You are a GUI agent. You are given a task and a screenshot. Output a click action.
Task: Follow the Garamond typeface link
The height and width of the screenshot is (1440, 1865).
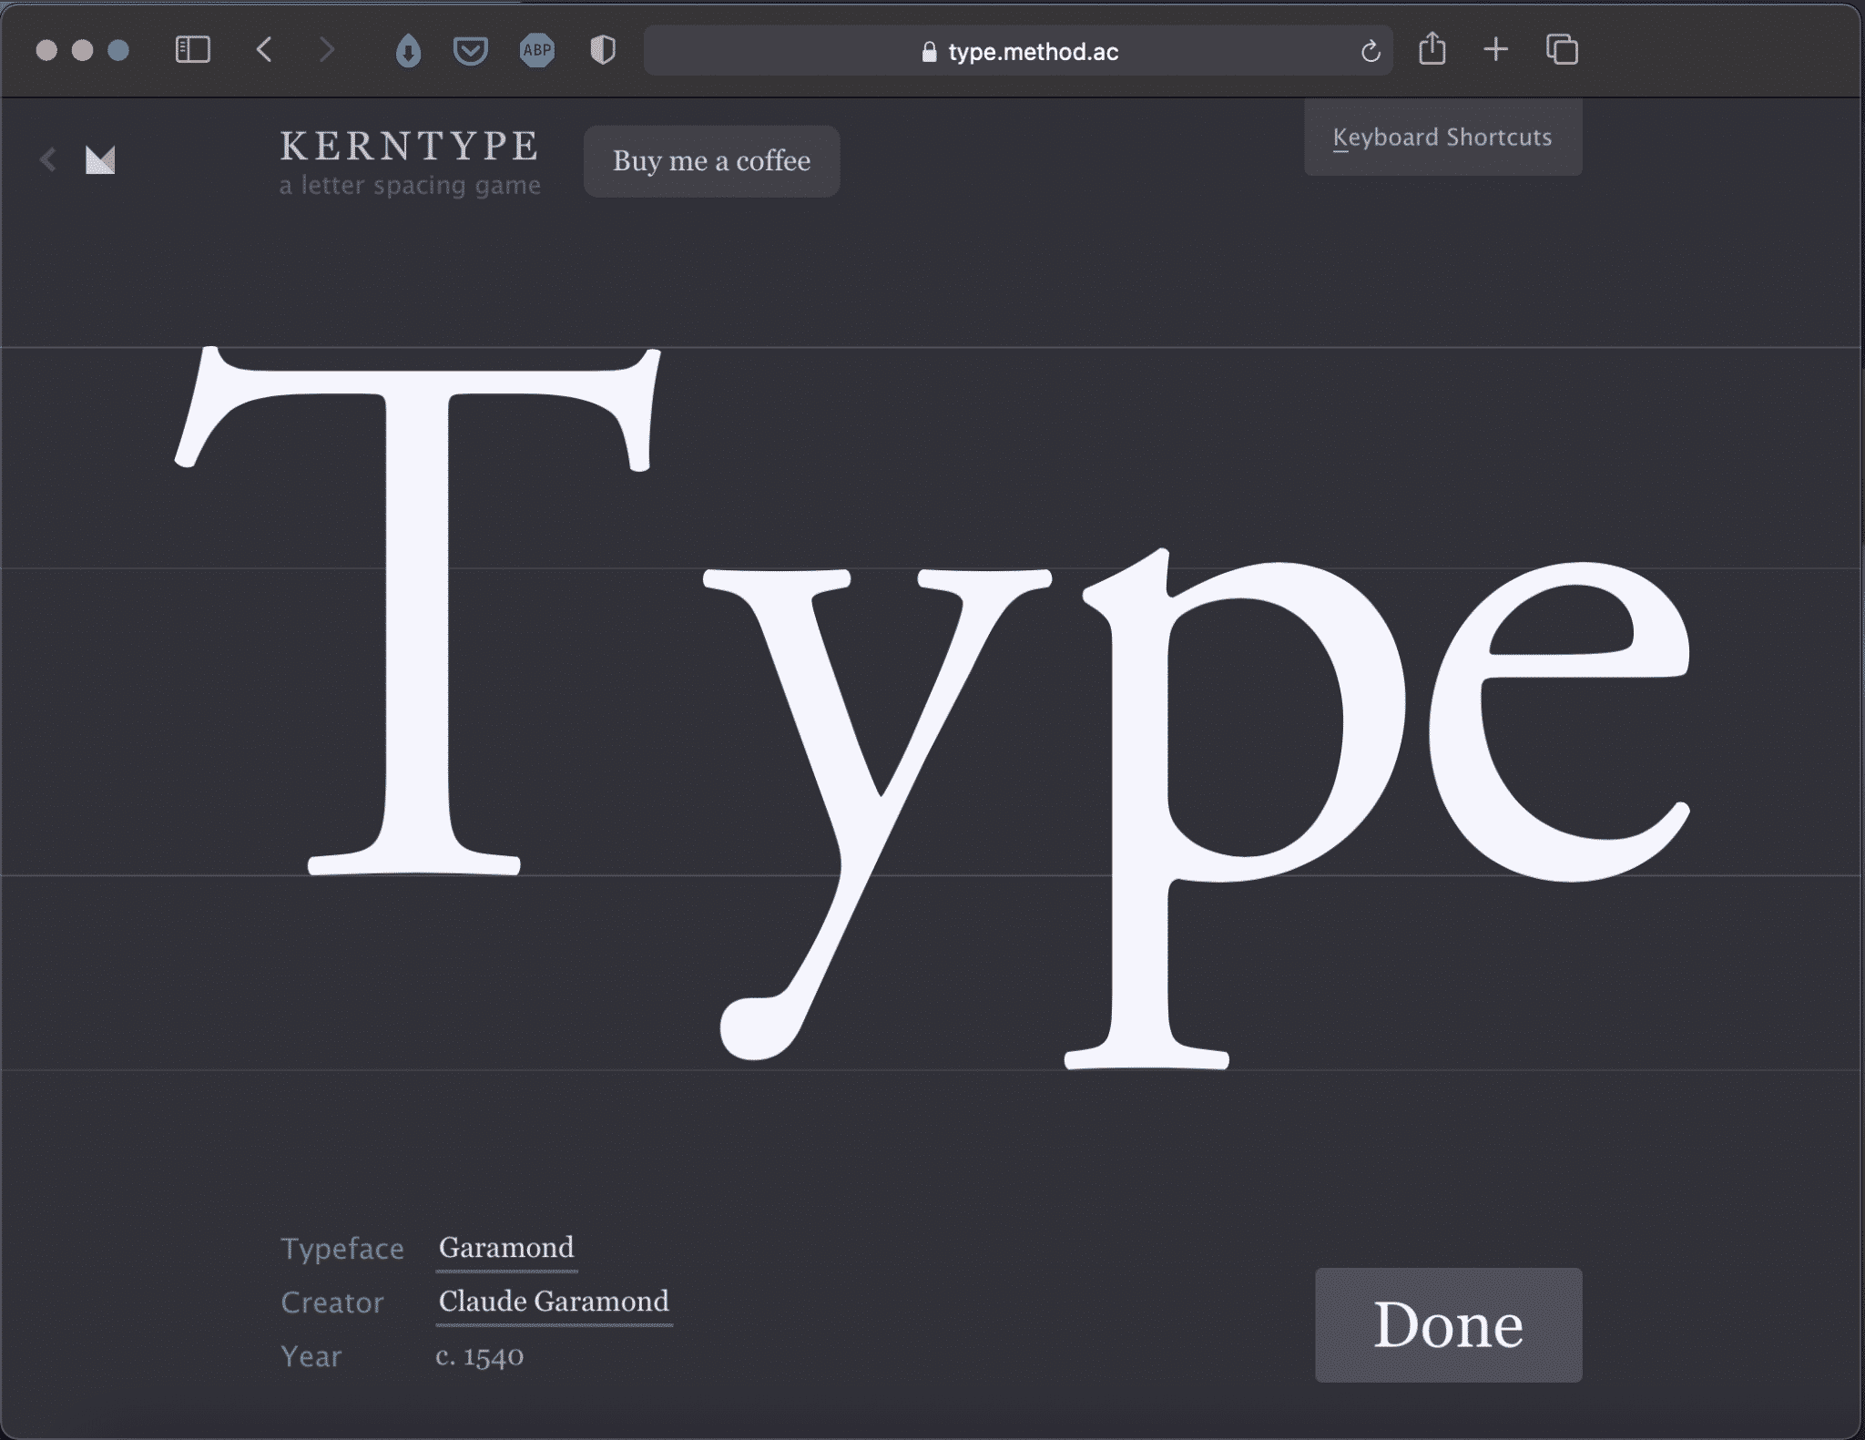[x=506, y=1247]
